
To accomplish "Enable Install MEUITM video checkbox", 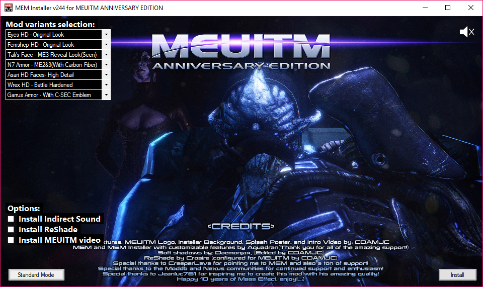I will [11, 240].
